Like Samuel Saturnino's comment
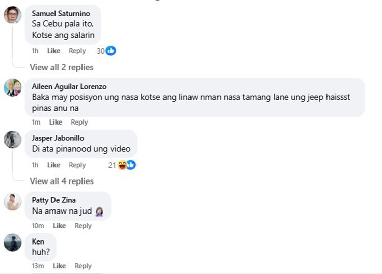 pyautogui.click(x=53, y=51)
